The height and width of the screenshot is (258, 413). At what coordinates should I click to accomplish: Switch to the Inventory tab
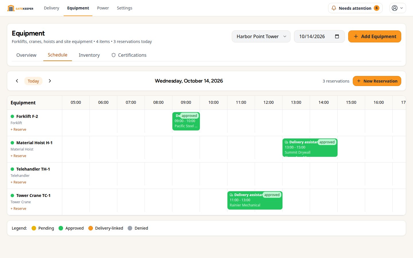point(89,55)
